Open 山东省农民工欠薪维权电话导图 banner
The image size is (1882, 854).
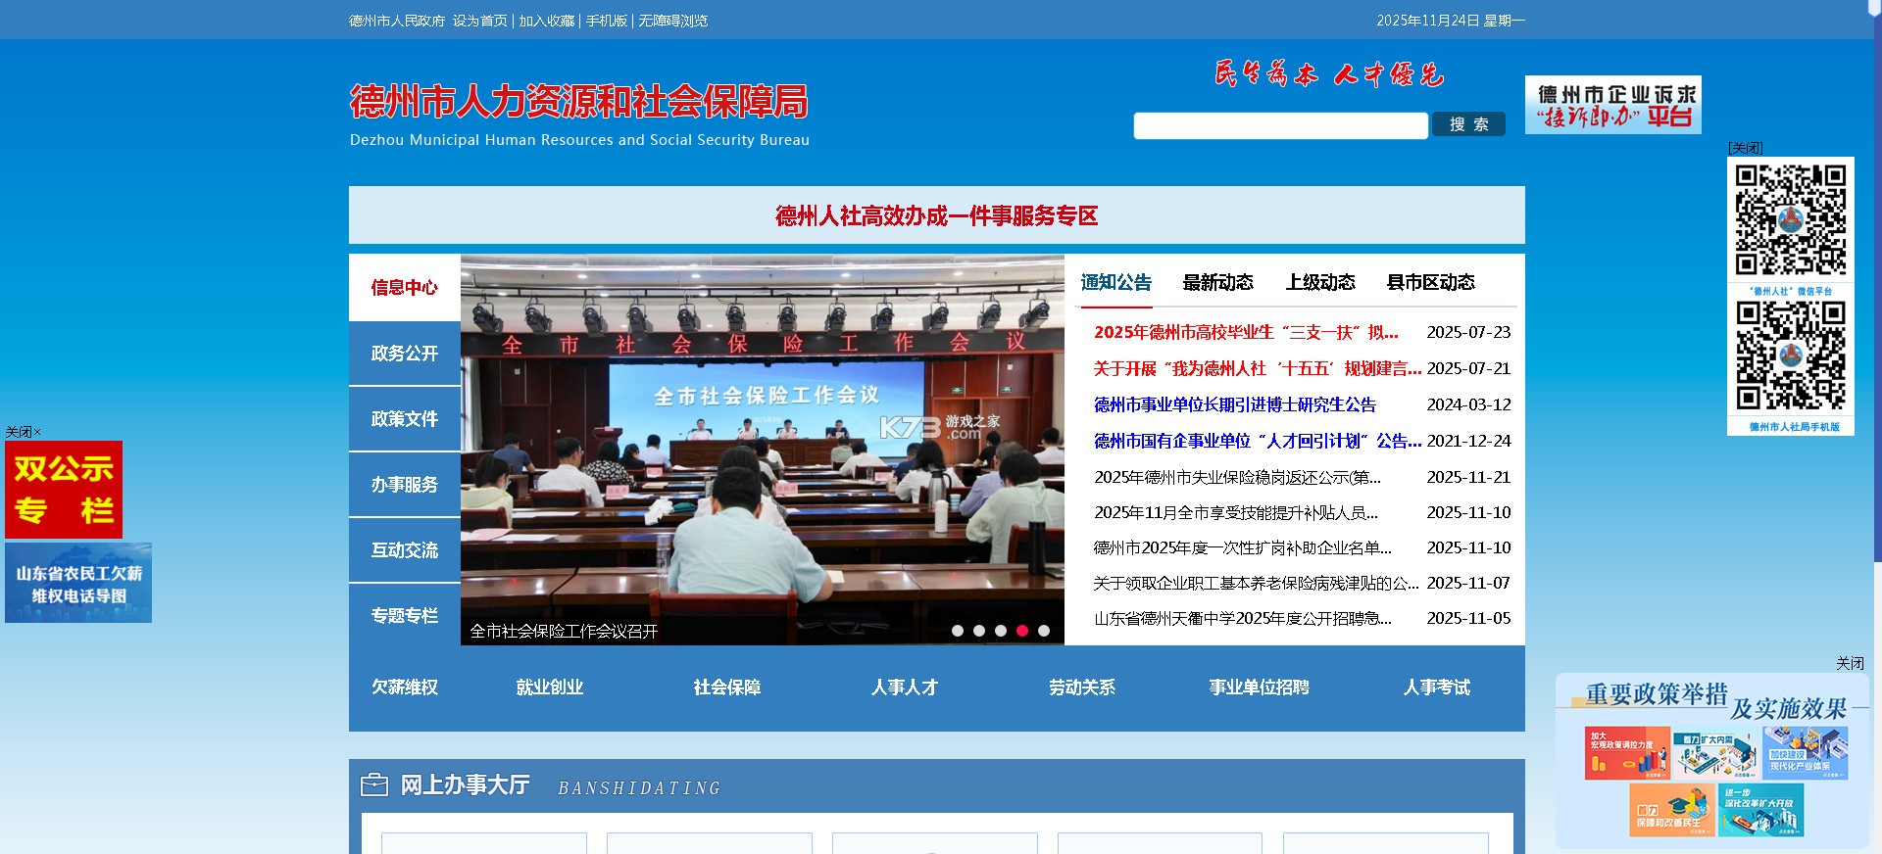point(78,584)
